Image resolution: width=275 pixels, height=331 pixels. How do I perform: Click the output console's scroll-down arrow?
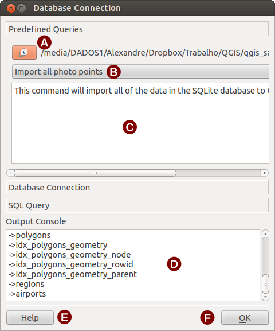coord(265,297)
